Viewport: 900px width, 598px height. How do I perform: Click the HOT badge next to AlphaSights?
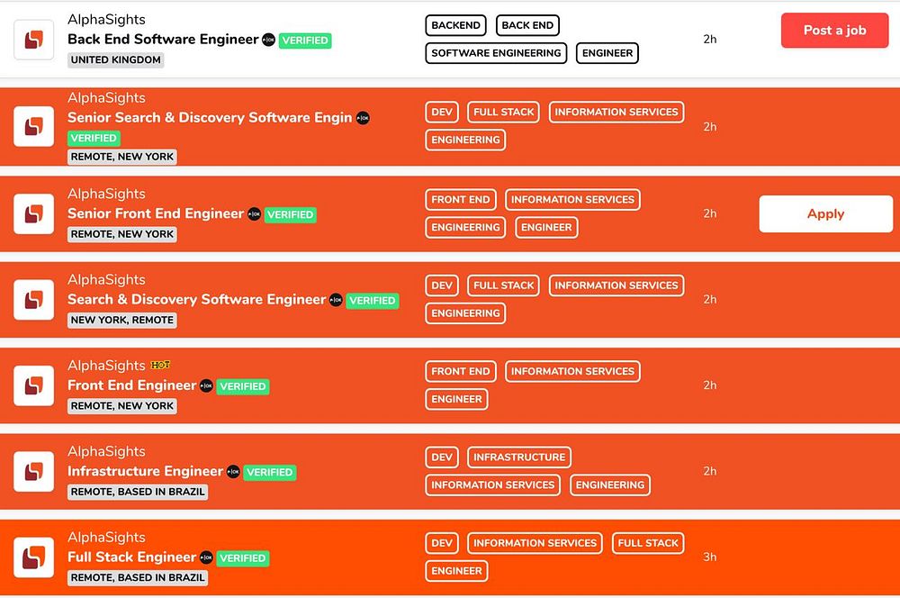pos(160,365)
